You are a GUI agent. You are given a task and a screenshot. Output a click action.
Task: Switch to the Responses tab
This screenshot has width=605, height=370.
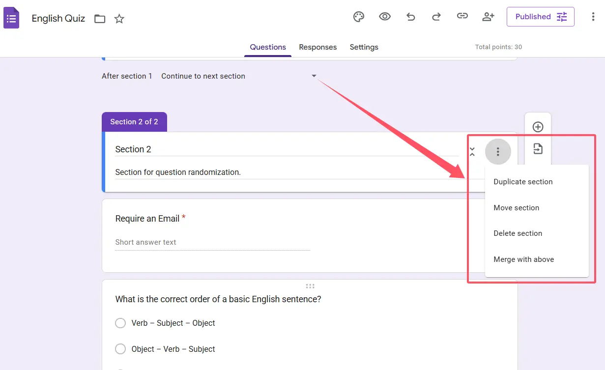(317, 47)
